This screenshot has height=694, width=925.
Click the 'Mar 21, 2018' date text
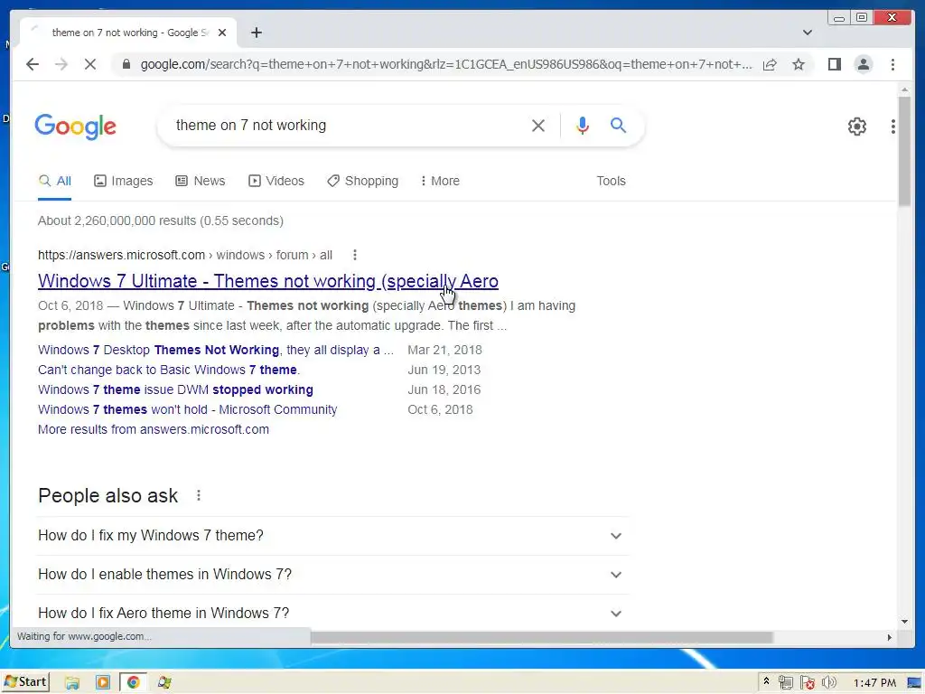(x=444, y=350)
